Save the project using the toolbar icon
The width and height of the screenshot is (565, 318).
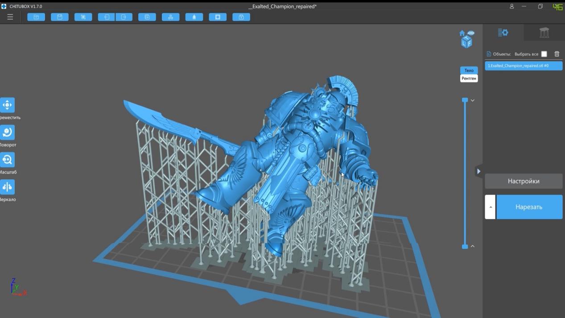[59, 17]
